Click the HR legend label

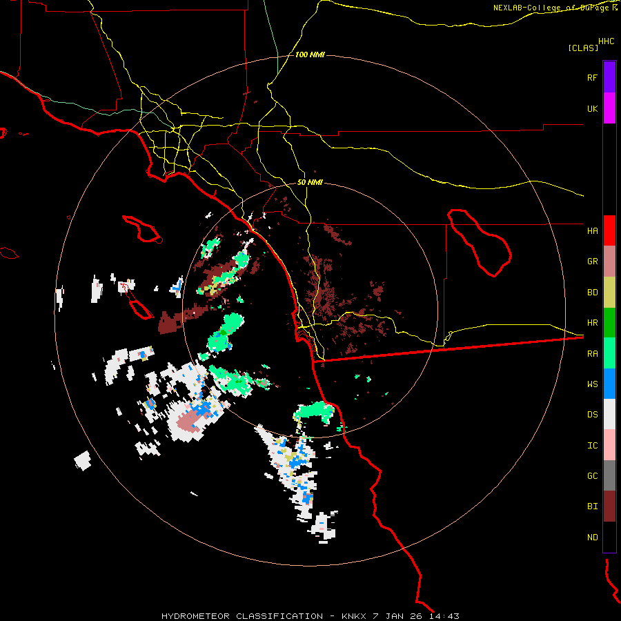592,323
